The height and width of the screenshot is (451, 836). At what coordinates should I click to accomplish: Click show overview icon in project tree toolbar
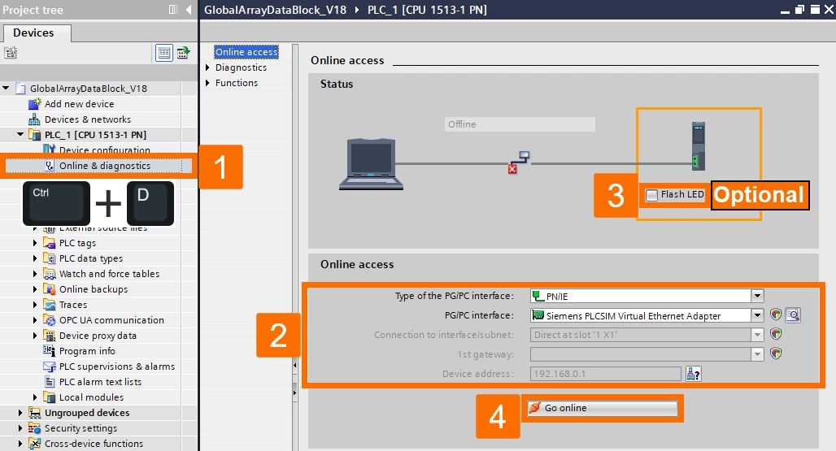[184, 53]
